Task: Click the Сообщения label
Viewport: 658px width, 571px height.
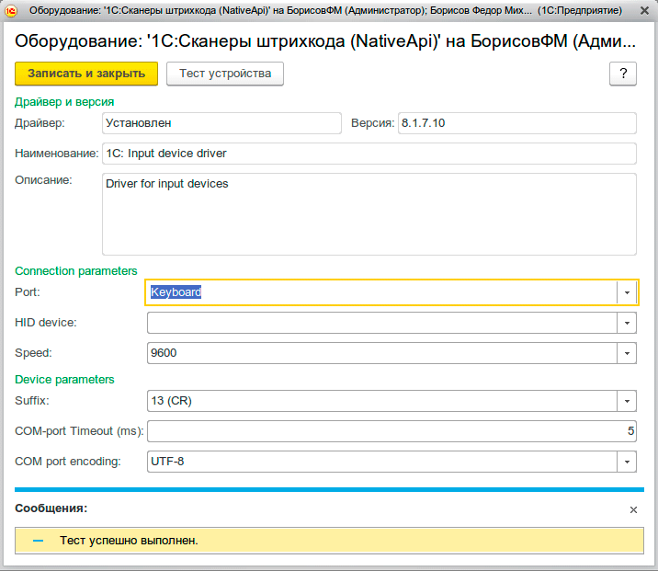Action: [51, 508]
